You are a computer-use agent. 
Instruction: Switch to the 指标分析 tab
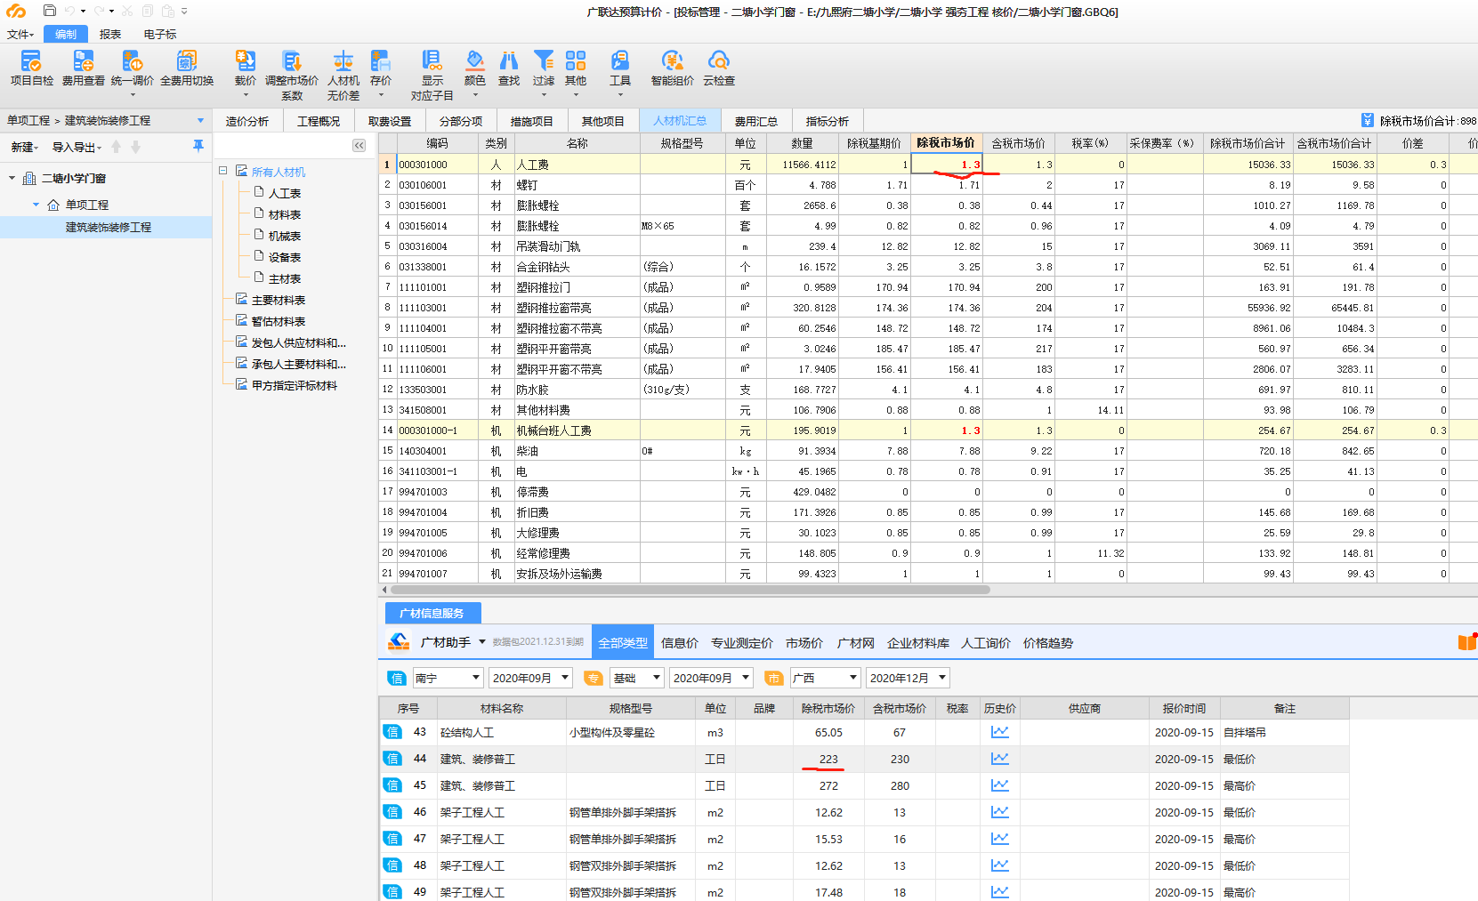828,121
